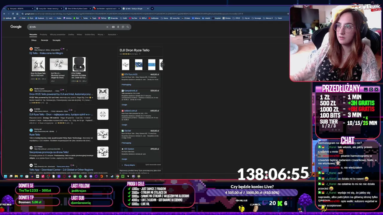Switch to the Krótkie filmy tab

click(90, 35)
